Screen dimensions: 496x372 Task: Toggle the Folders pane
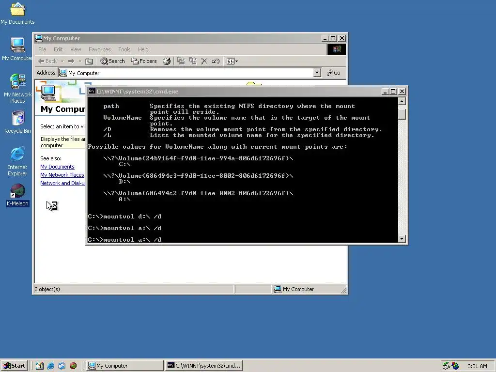(x=144, y=61)
